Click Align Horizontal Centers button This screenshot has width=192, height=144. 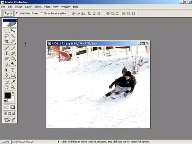(94, 13)
